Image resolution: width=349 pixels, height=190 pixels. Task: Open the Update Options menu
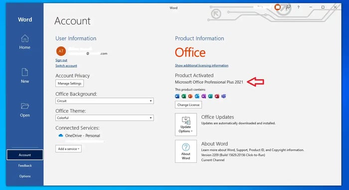(x=186, y=125)
